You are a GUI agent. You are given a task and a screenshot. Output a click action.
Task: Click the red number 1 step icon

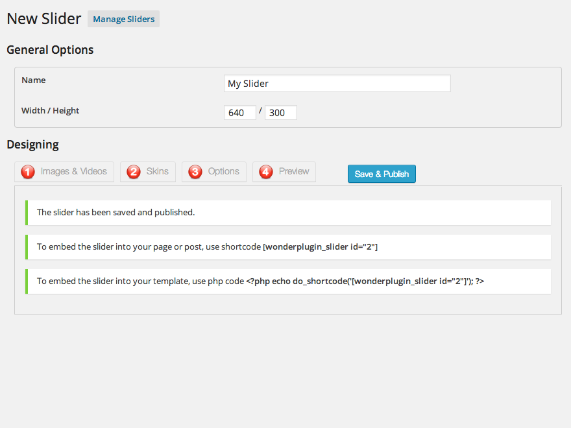point(28,172)
